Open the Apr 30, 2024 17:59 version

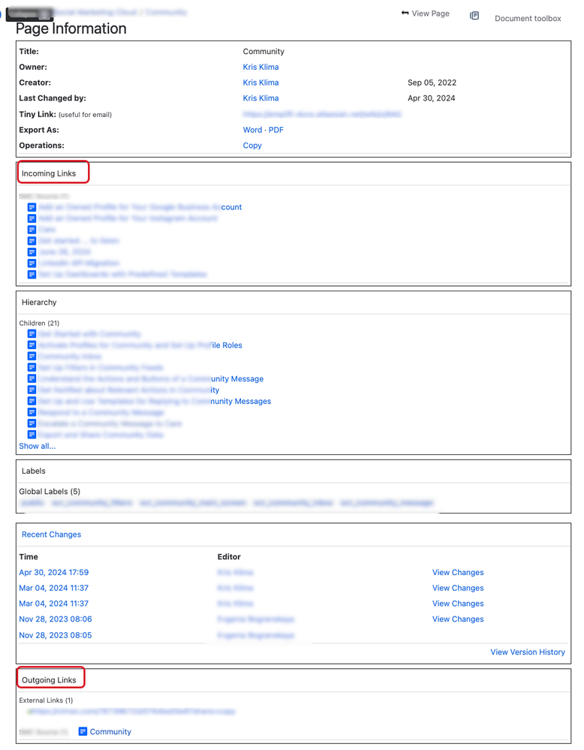53,572
